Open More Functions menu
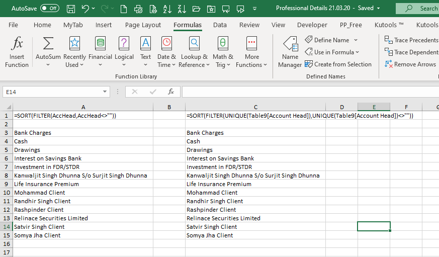Screen dimensions: 439x257 [x=251, y=52]
